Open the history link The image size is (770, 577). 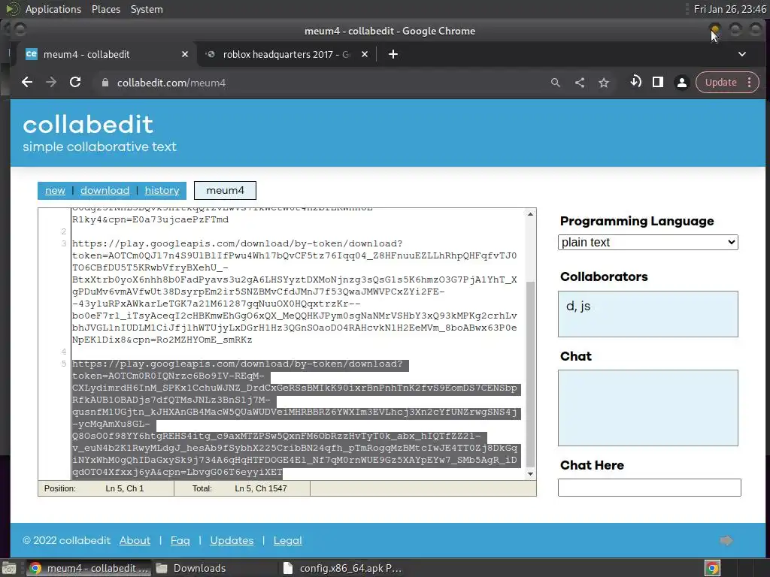[162, 190]
